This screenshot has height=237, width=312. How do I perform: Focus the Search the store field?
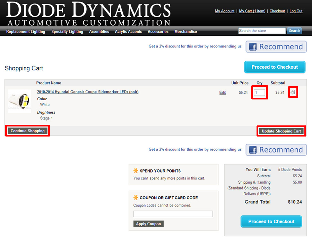(x=262, y=30)
